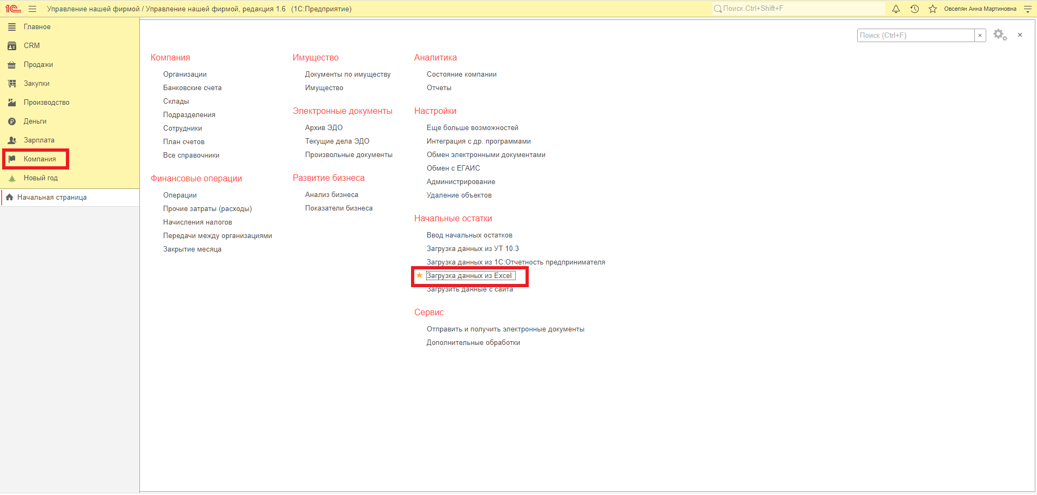The height and width of the screenshot is (495, 1037).
Task: Switch to the Продажи section
Action: [38, 65]
